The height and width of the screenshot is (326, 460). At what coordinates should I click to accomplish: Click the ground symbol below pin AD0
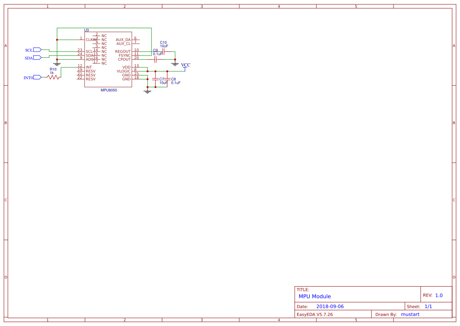[x=57, y=63]
